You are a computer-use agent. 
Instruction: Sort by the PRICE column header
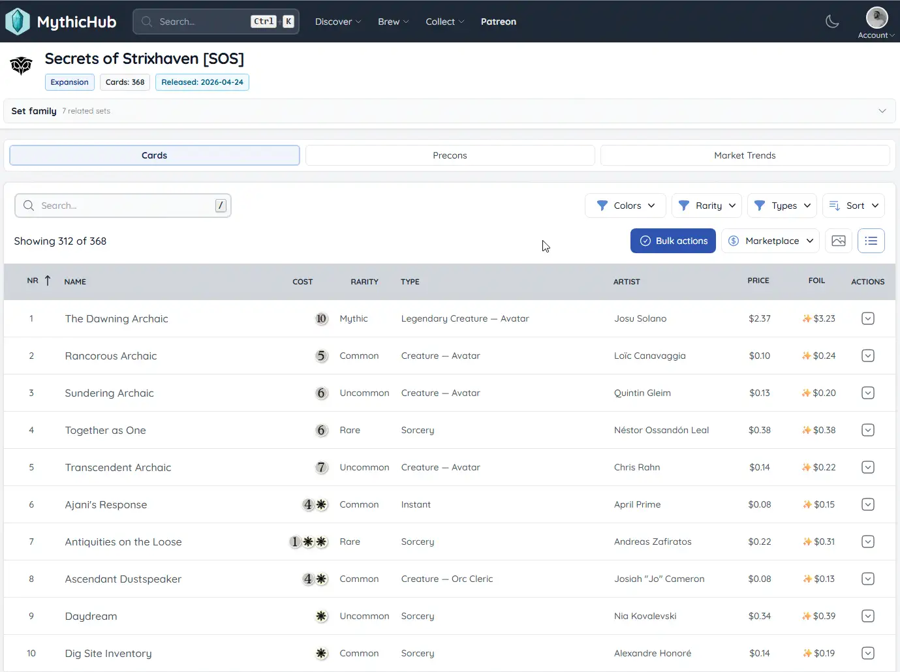coord(758,281)
